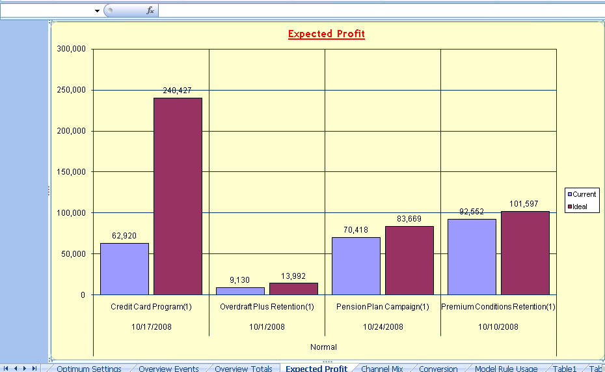Go to the previous sheet tab
The image size is (605, 372).
(x=16, y=368)
